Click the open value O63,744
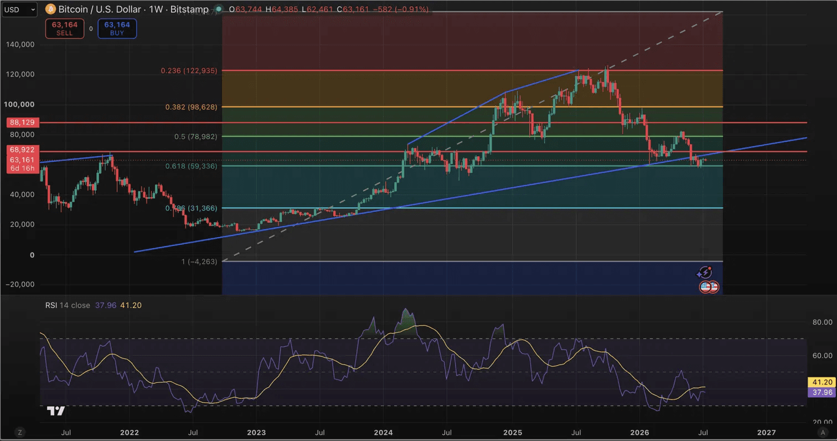This screenshot has height=441, width=837. pos(245,9)
